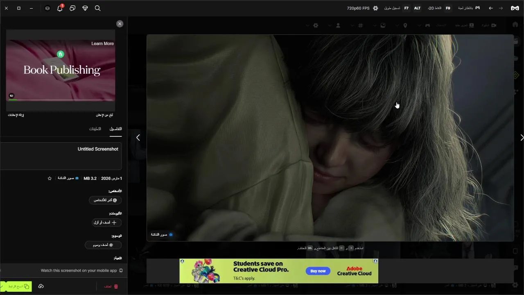Open the dimmed location pin filter dropdown
524x295 pixels.
[x=405, y=25]
